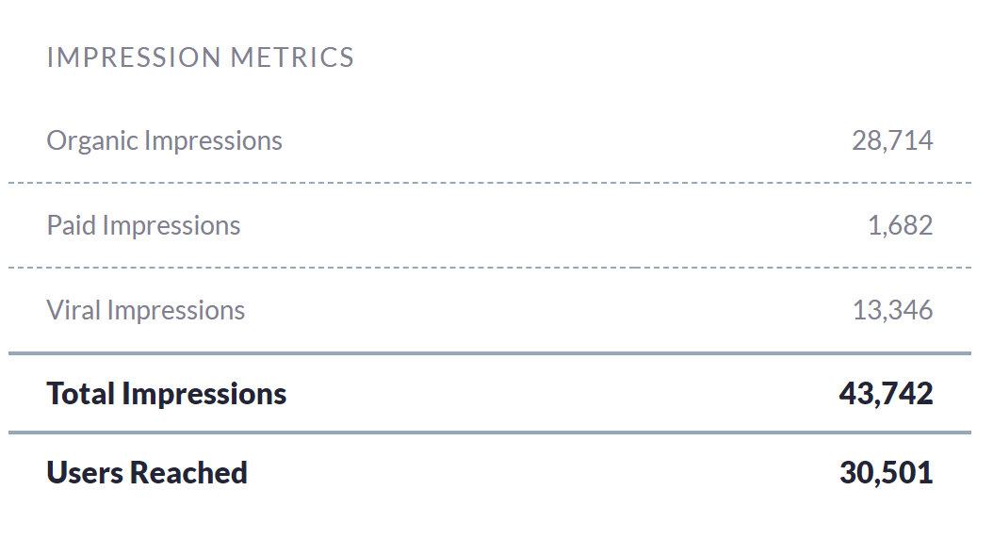Click the 28,714 organic impressions value
The image size is (993, 539).
(x=891, y=141)
